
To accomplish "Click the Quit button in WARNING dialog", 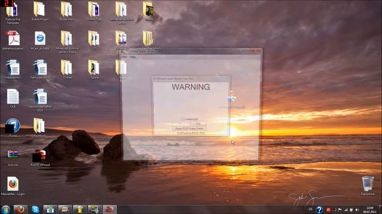I will [198, 124].
